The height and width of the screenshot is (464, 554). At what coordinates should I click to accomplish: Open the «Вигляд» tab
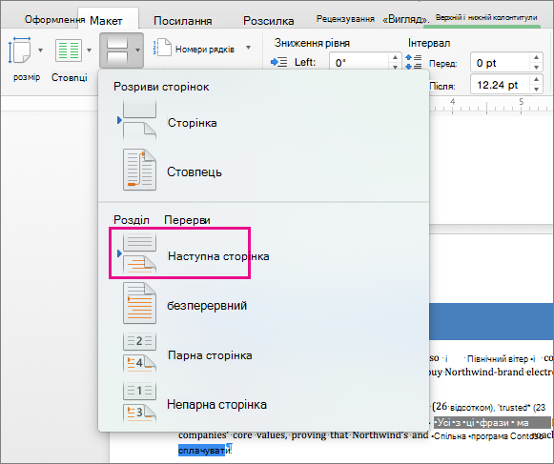point(406,19)
